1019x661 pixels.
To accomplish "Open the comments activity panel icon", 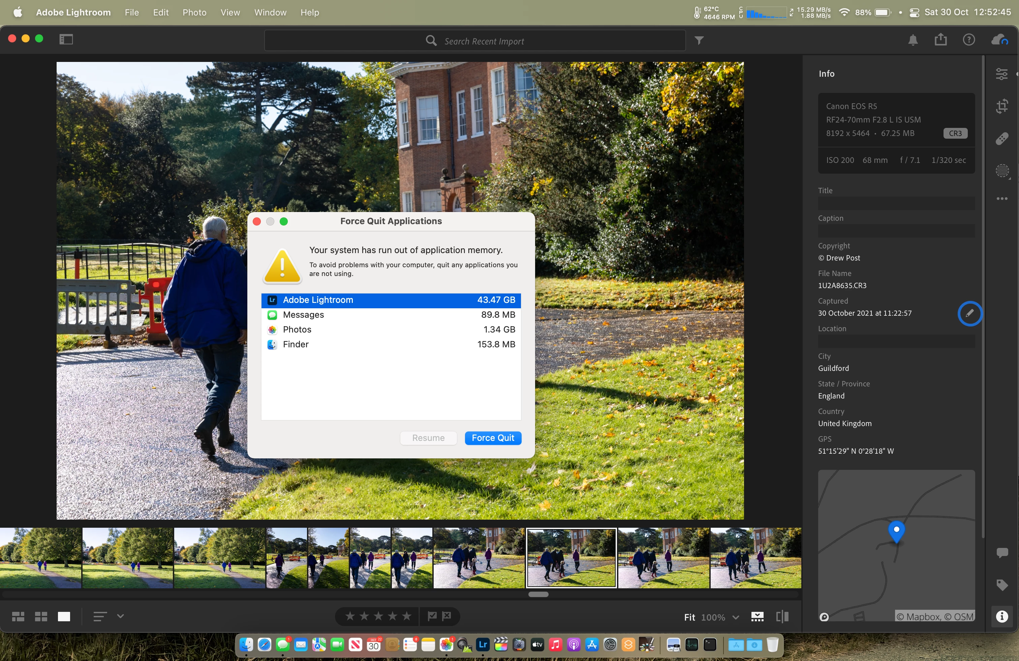I will [1001, 552].
